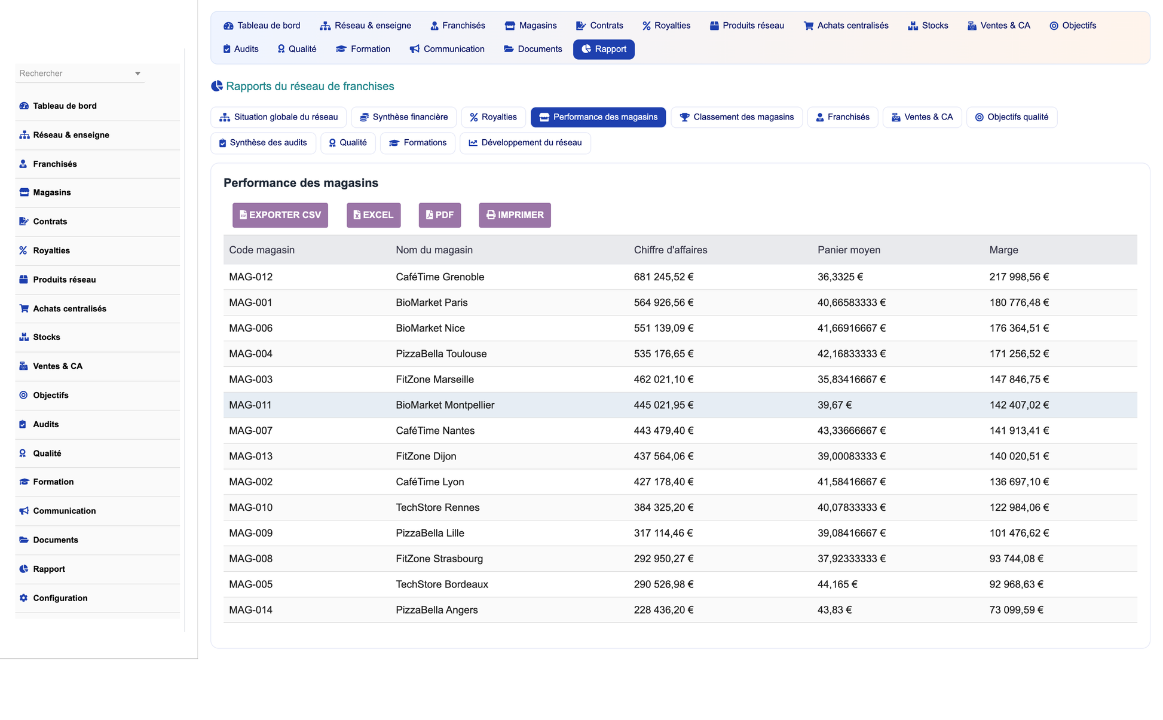This screenshot has height=720, width=1163.
Task: Click the Objectifs target icon in sidebar
Action: click(23, 395)
